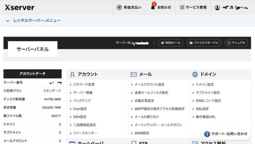Screen dimensions: 255x144
Task: Click the ドメイン section globe icon
Action: (195, 74)
